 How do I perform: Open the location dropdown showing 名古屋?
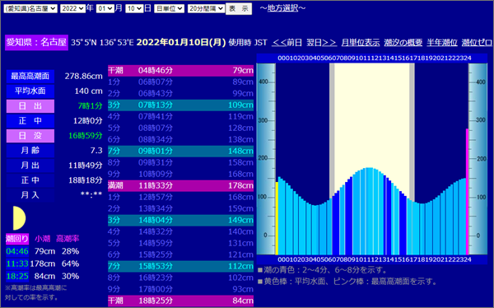point(30,8)
